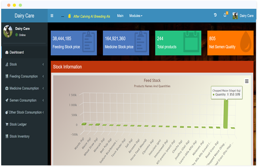This screenshot has width=258, height=167.
Task: Click the yellow alert bell icon
Action: pyautogui.click(x=69, y=16)
